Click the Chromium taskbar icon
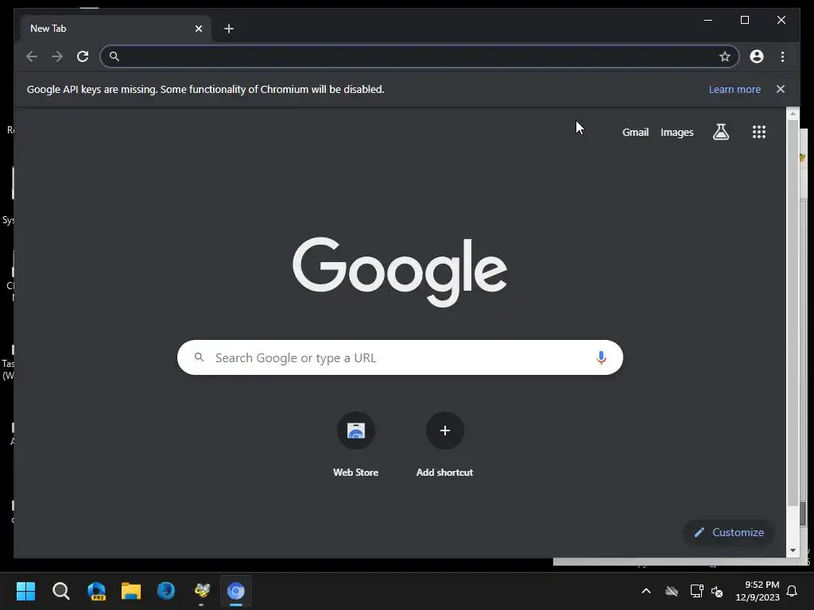Screen dimensions: 814x610 [x=235, y=591]
